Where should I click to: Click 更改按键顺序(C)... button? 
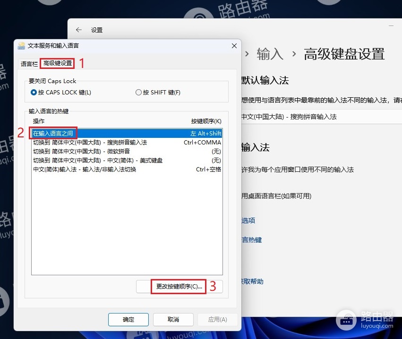pos(179,287)
